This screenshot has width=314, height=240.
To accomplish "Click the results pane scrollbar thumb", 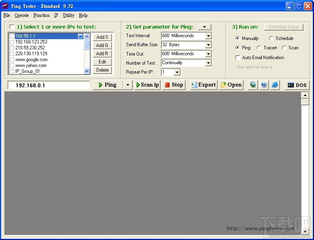I will coord(305,101).
